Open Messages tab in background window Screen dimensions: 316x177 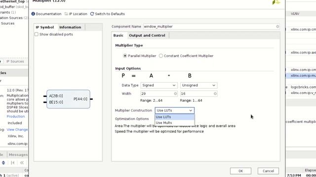[18, 155]
